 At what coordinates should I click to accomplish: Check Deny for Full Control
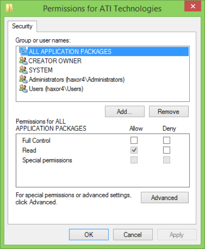point(166,140)
